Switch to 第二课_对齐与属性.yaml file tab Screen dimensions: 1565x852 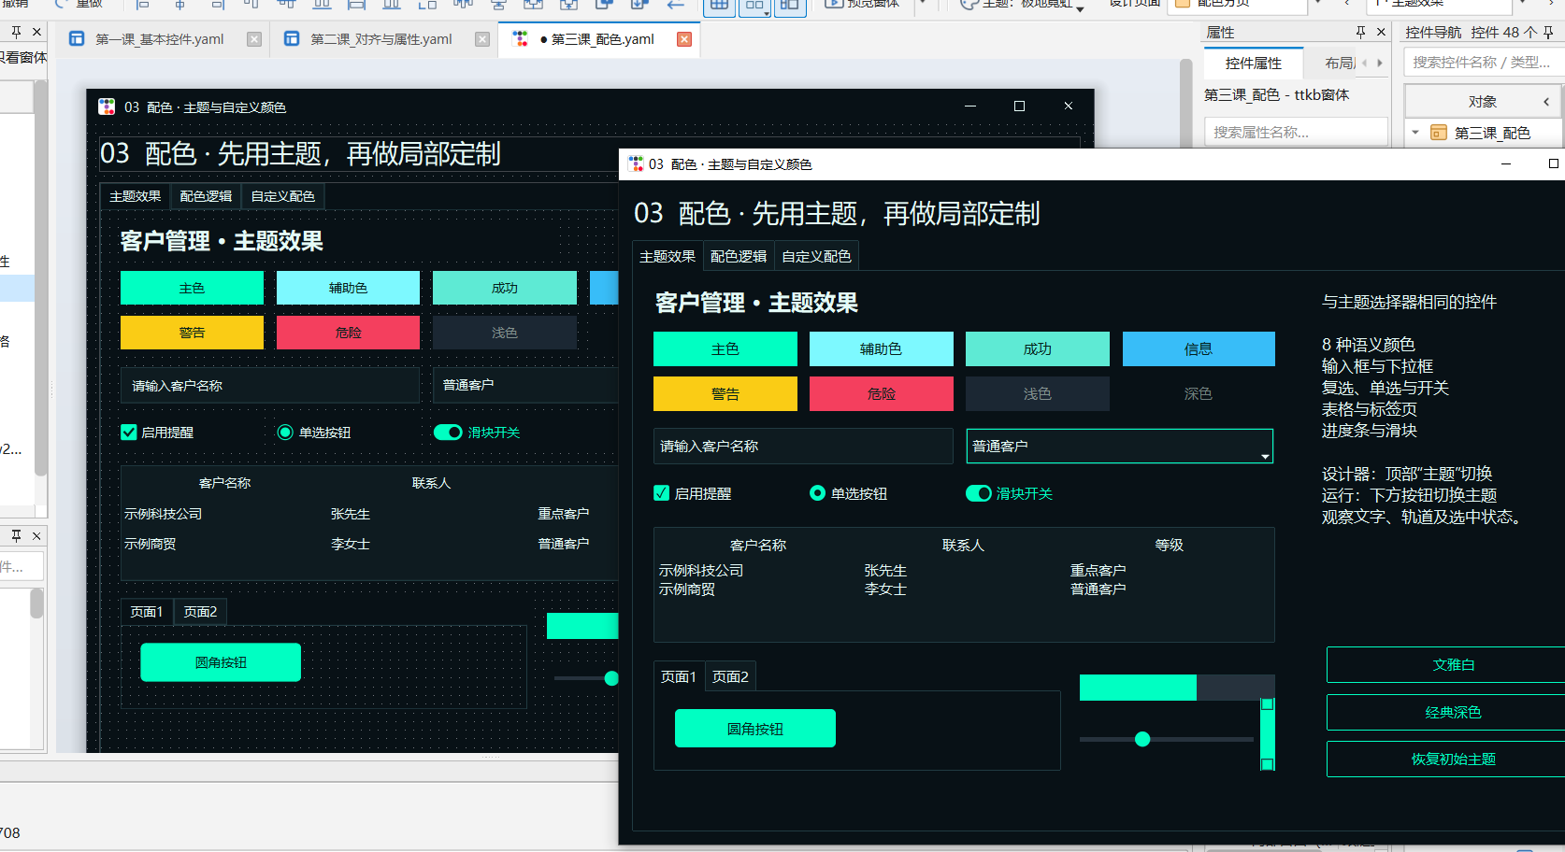[x=381, y=39]
